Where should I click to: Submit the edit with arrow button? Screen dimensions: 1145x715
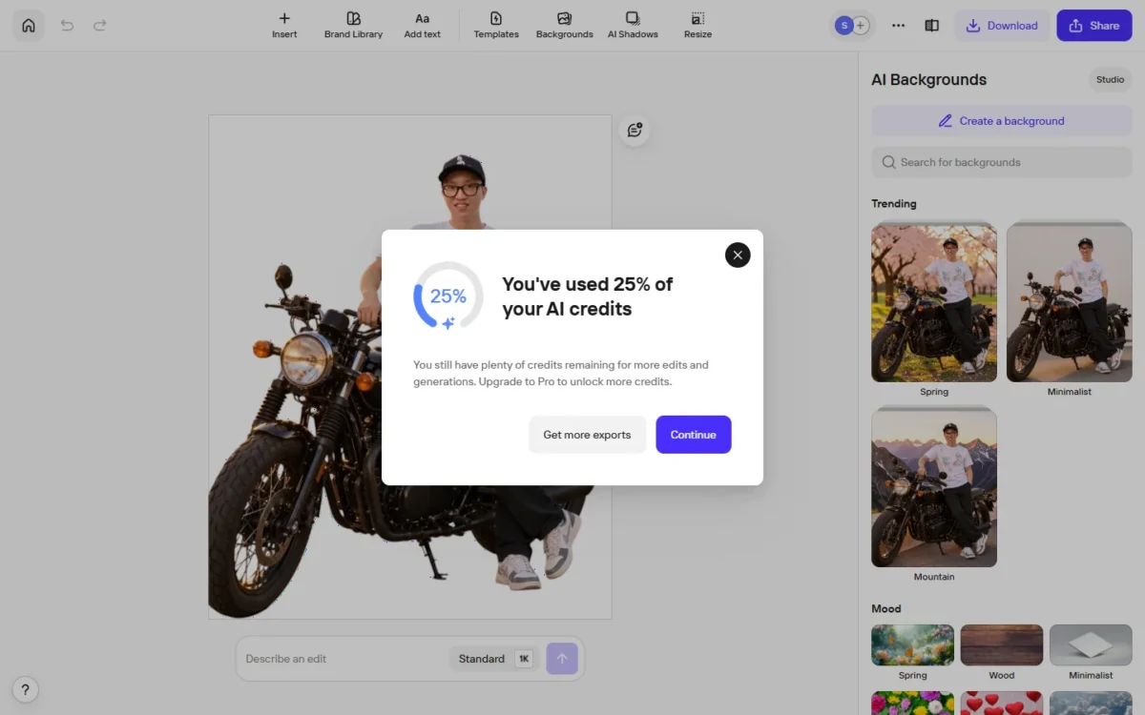point(562,659)
